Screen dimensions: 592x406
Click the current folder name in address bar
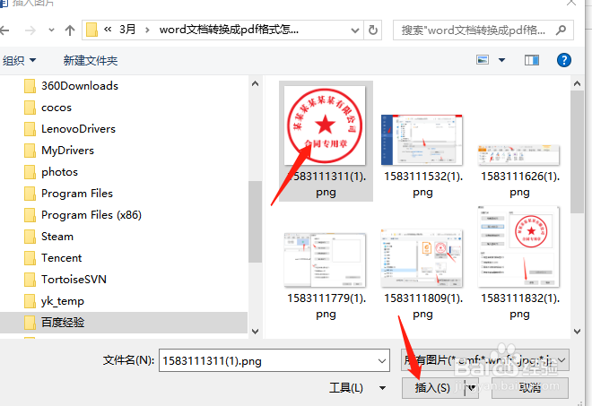tap(229, 30)
